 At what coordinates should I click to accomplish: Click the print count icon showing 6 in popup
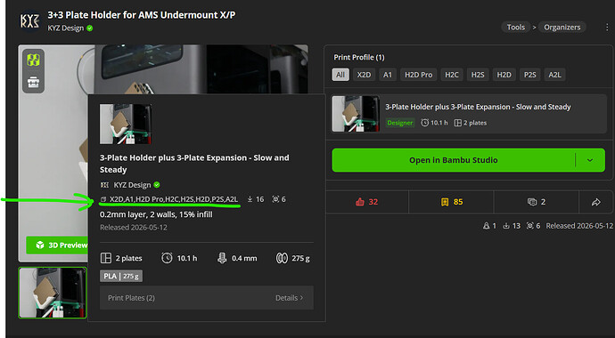(x=275, y=199)
